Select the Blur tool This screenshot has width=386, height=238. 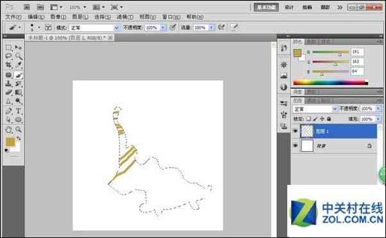8,101
